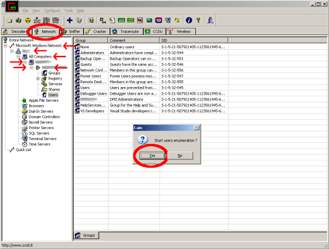Viewport: 329px width, 249px height.
Task: Select Terminal Servers in the tree
Action: 42,138
